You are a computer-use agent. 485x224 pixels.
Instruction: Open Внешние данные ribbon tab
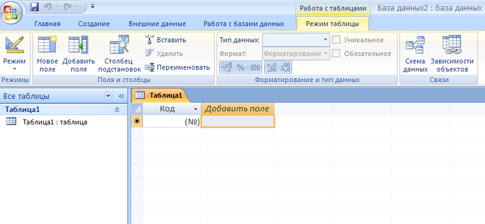tap(157, 24)
